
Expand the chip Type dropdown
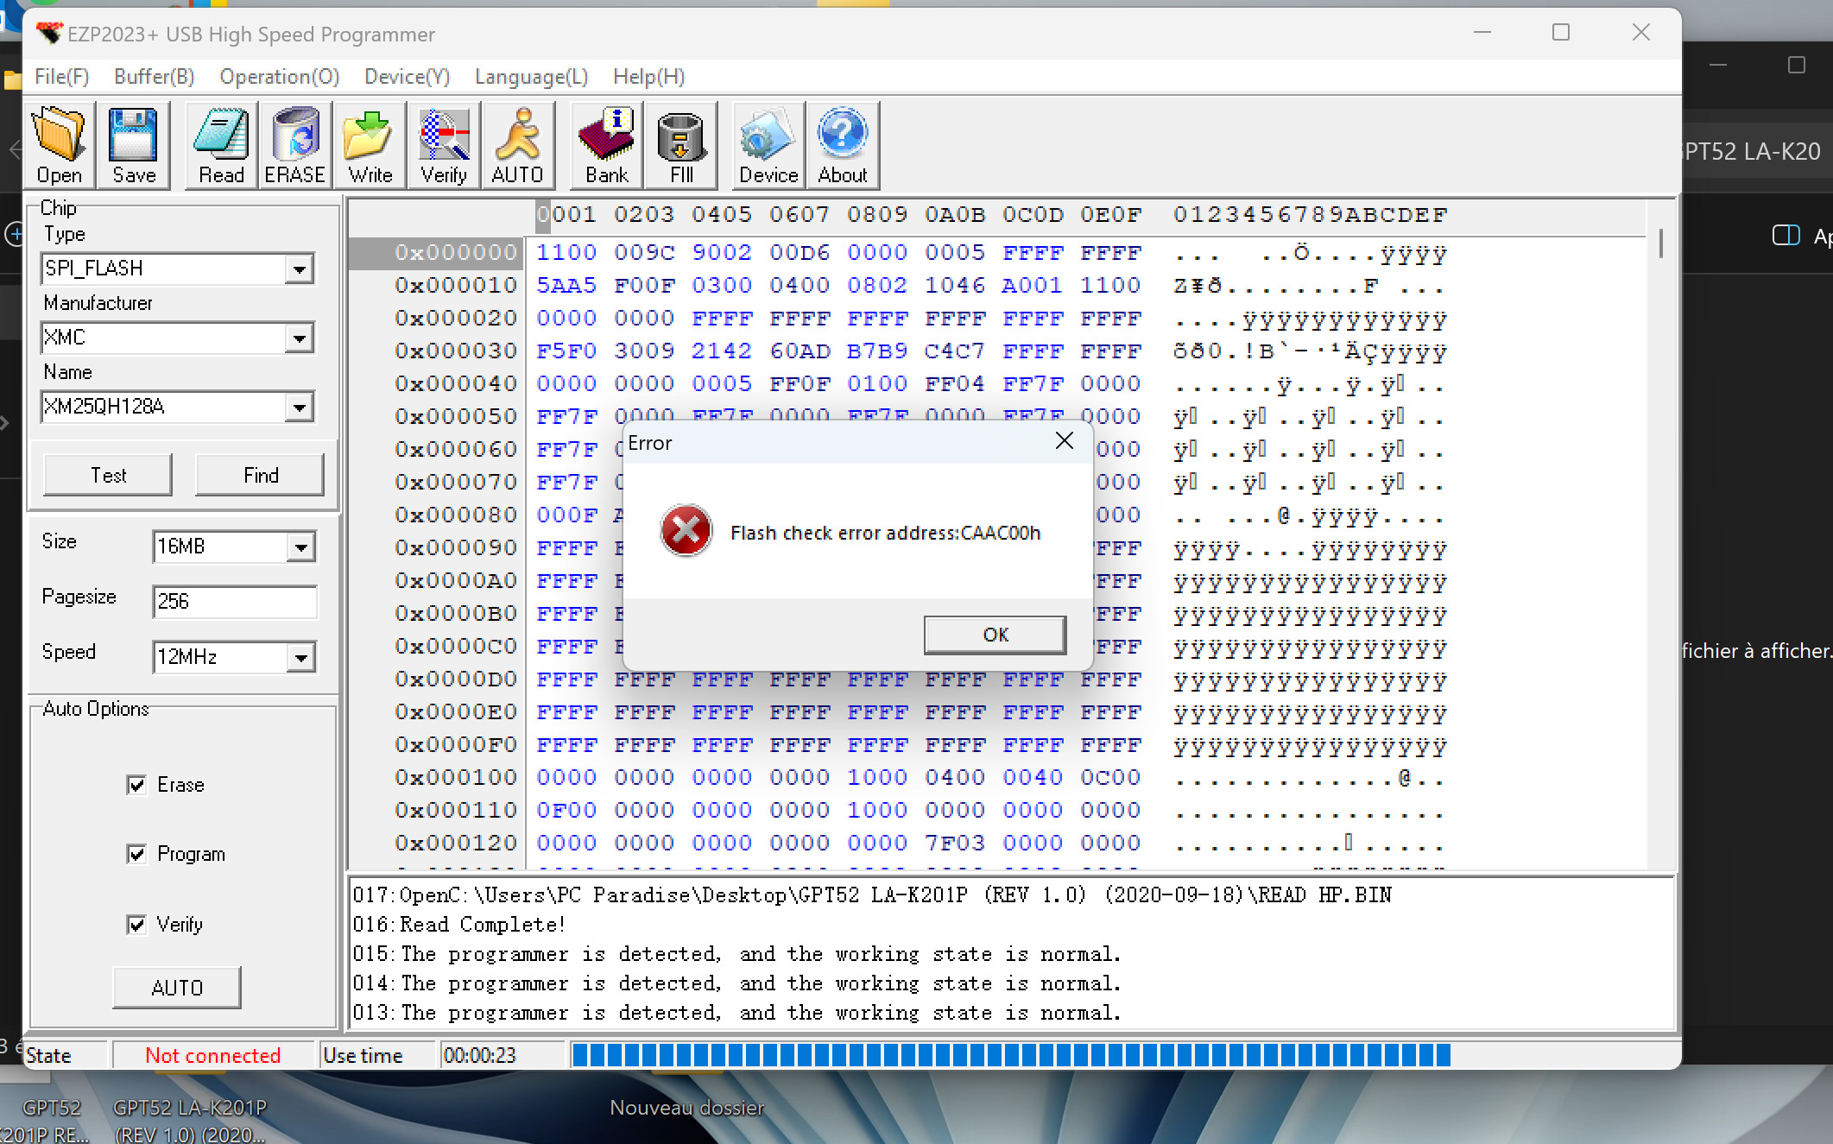[299, 269]
